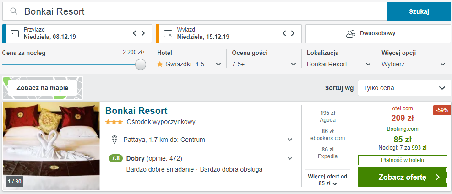Expand the Pattaya location details
The image size is (452, 194).
[x=290, y=140]
